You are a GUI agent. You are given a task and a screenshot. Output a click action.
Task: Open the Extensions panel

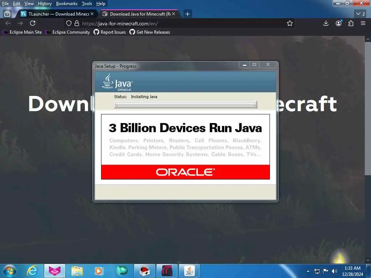pyautogui.click(x=351, y=23)
